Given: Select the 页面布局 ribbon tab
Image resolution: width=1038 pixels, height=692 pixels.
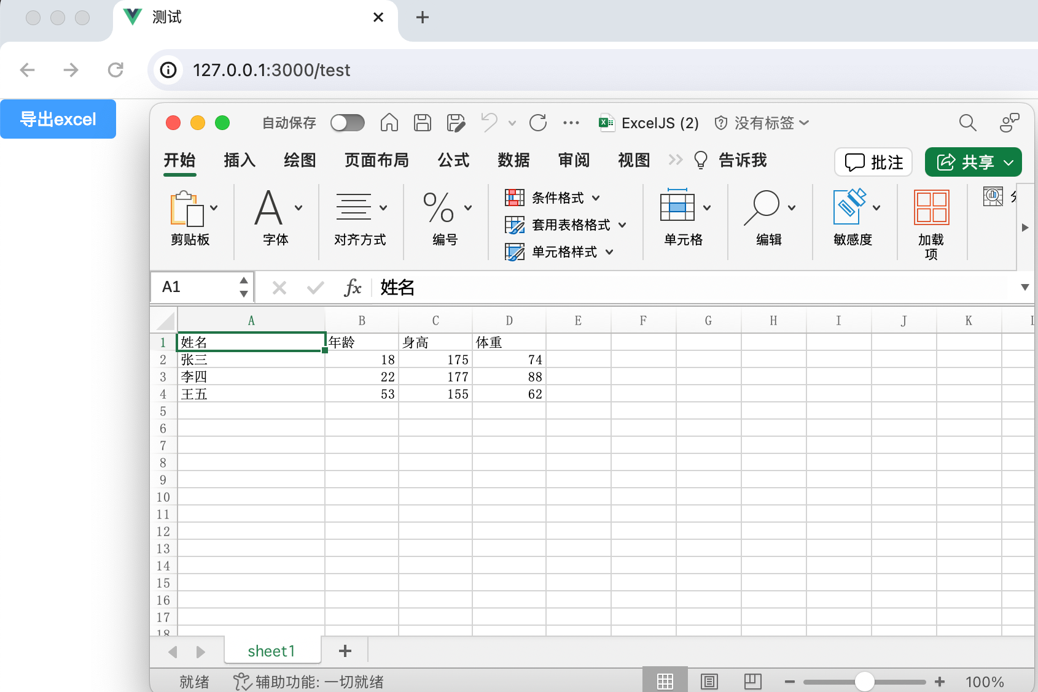Looking at the screenshot, I should (377, 160).
